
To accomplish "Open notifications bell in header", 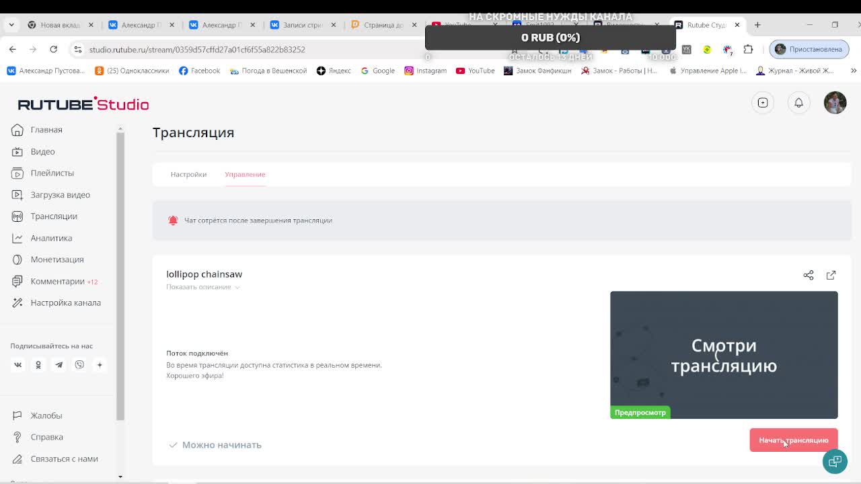I will [798, 103].
